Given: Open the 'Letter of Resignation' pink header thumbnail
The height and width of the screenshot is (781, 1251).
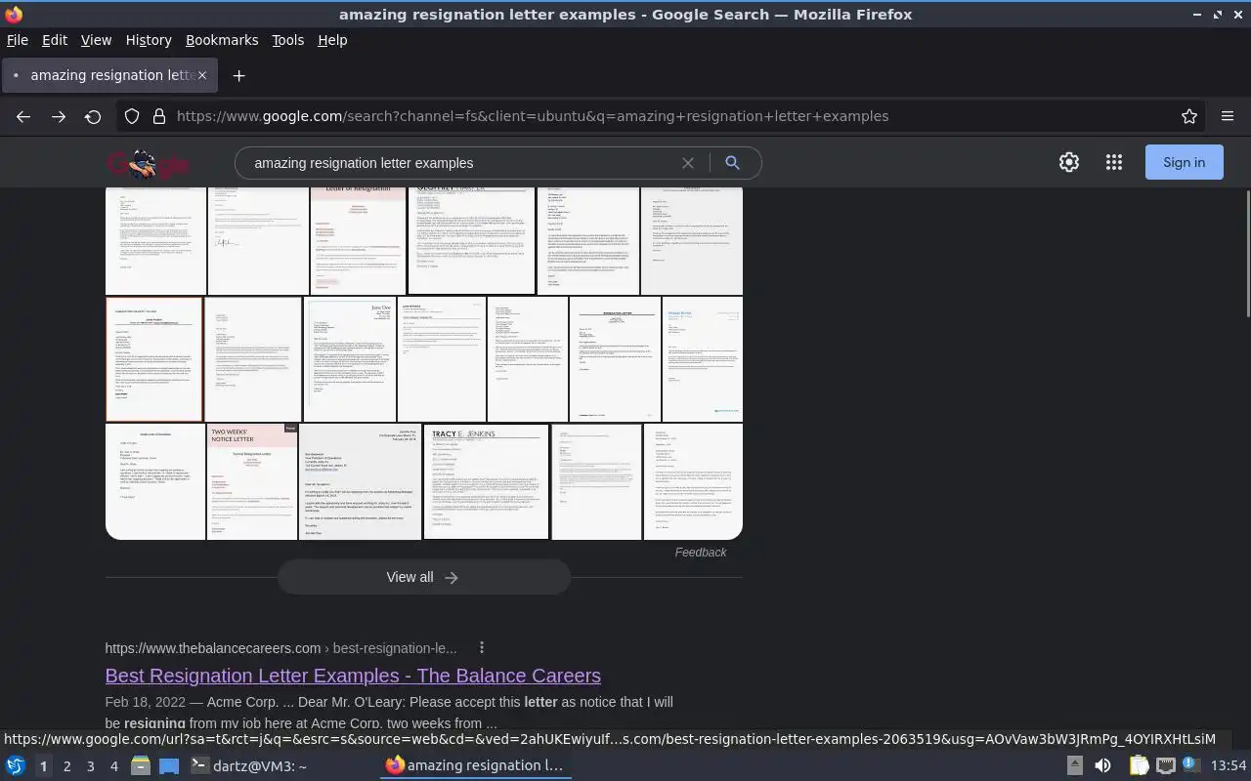Looking at the screenshot, I should click(358, 241).
